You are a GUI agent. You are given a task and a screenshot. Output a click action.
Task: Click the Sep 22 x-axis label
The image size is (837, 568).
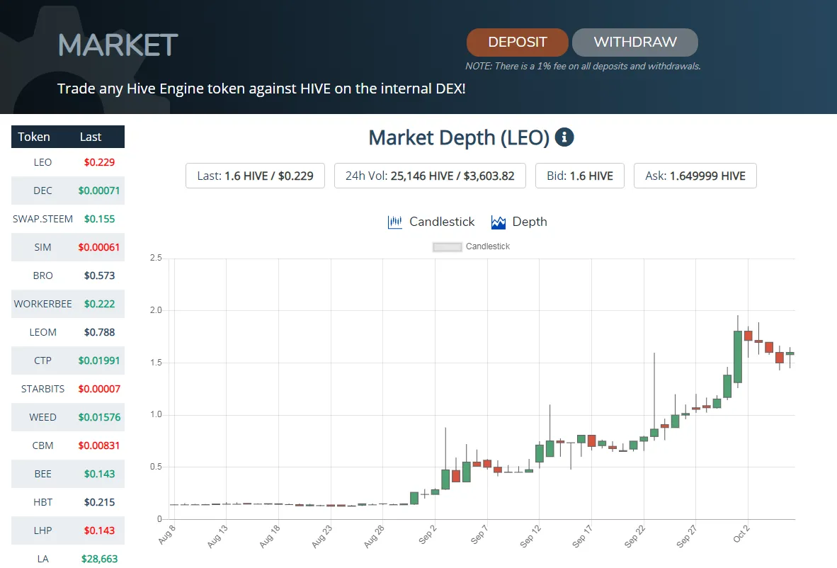tap(634, 536)
